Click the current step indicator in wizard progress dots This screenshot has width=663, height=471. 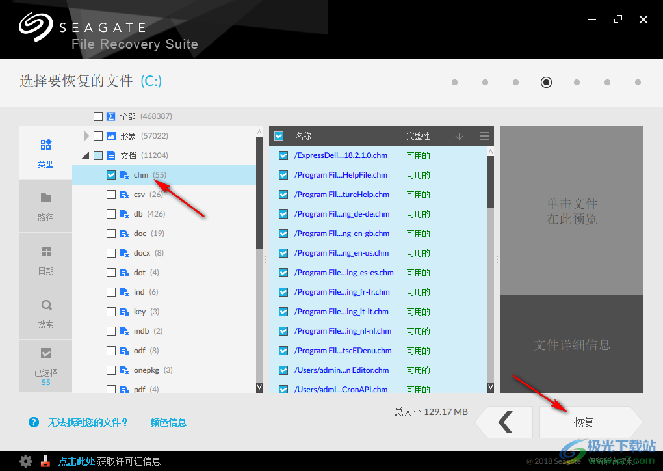tap(546, 82)
